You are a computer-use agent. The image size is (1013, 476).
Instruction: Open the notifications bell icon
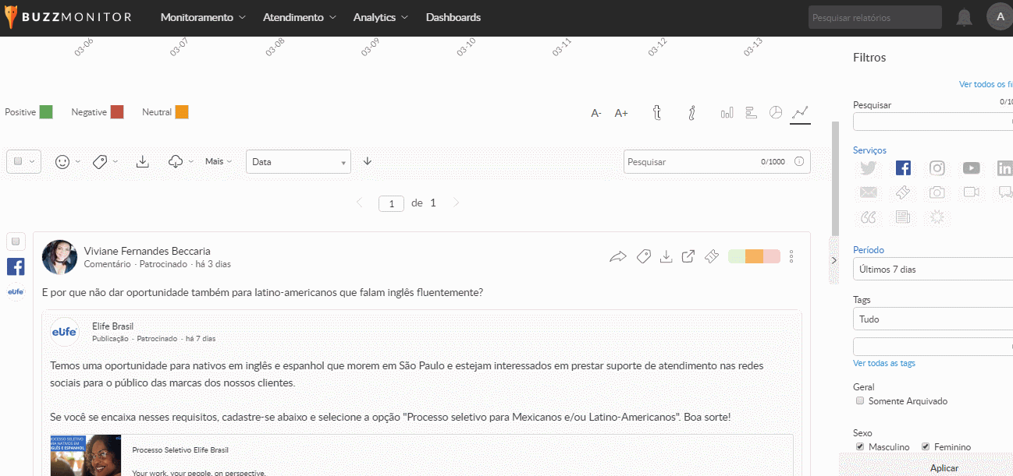(965, 17)
